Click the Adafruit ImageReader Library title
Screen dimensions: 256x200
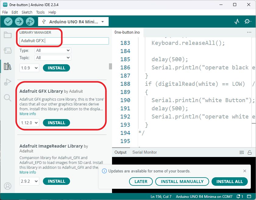(51, 146)
